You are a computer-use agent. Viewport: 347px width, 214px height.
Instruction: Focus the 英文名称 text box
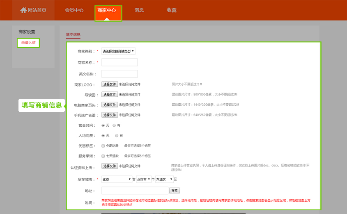tap(119, 74)
